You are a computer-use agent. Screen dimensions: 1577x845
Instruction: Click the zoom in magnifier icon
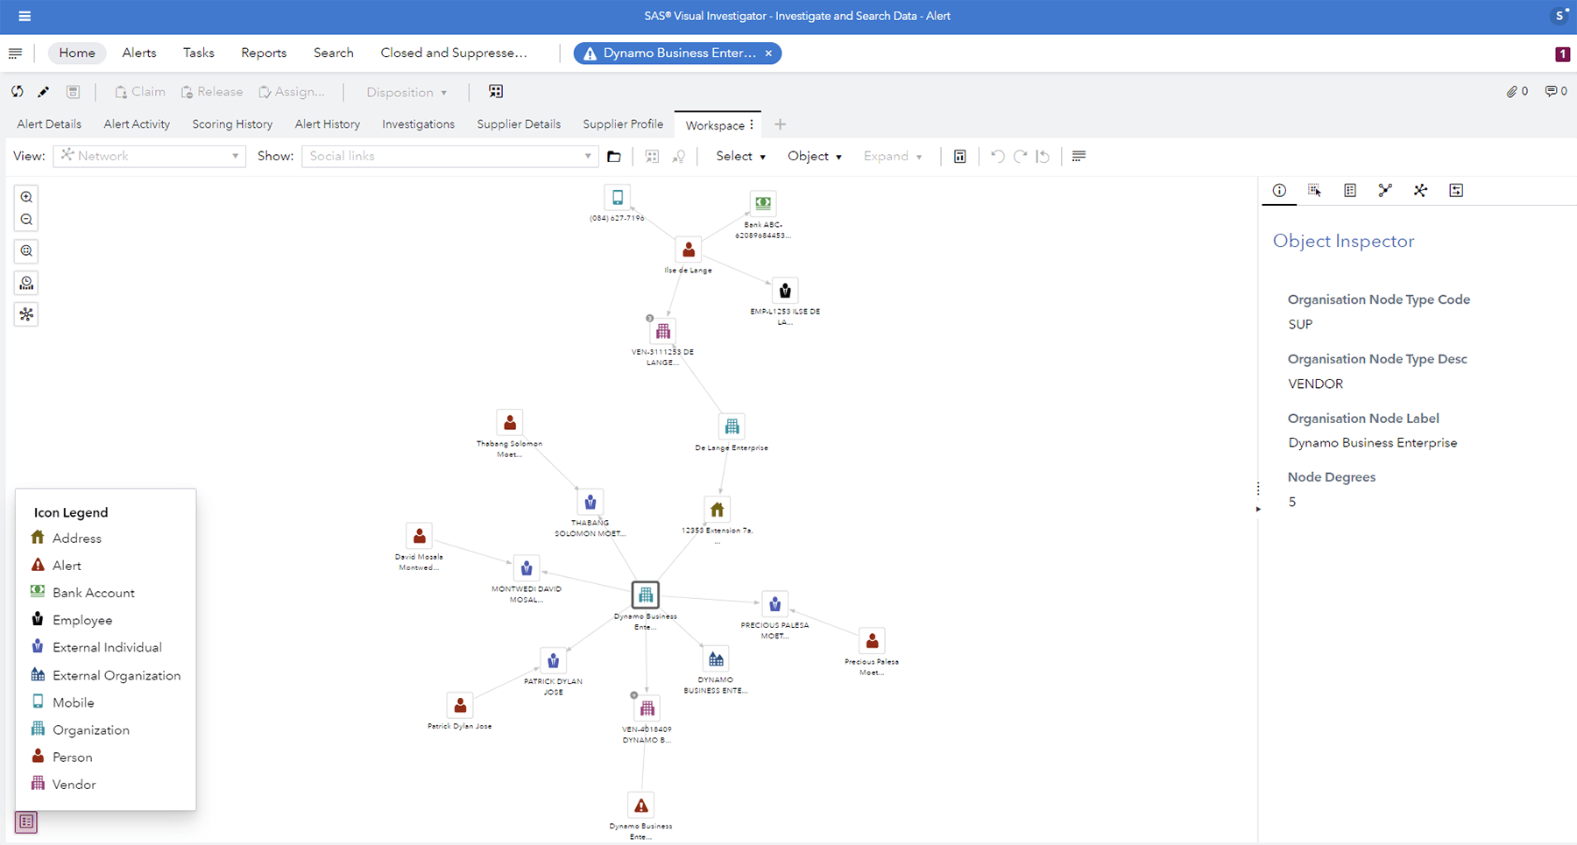pyautogui.click(x=26, y=197)
